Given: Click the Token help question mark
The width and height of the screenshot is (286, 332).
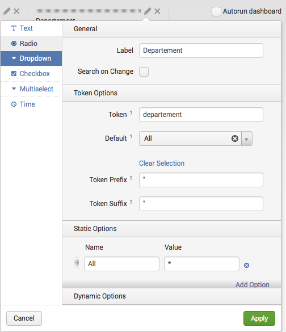Looking at the screenshot, I should click(131, 113).
